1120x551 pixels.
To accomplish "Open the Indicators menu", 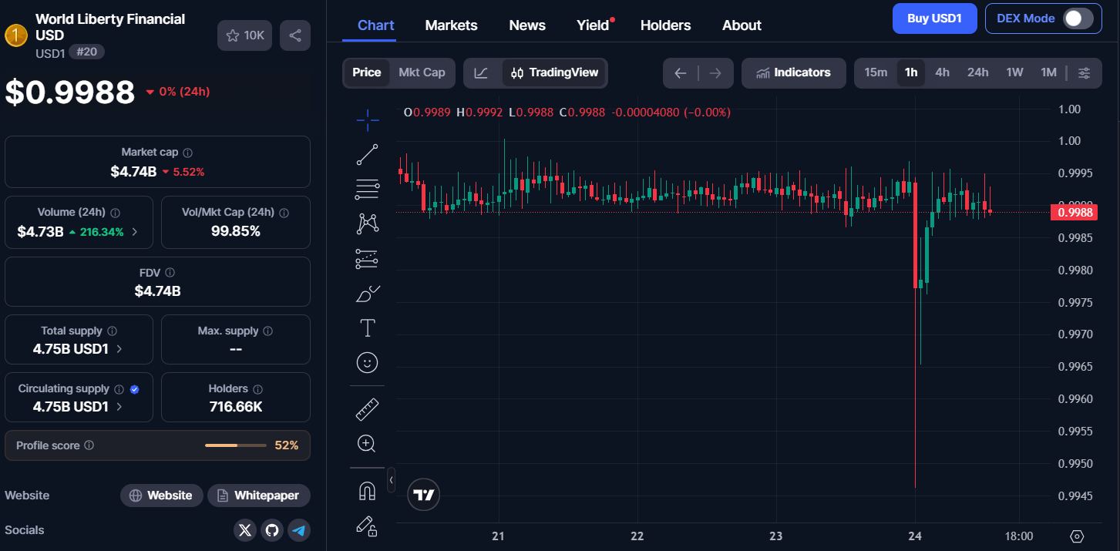I will click(x=793, y=72).
